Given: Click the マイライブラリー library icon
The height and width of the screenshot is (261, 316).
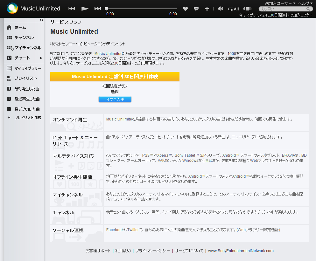Looking at the screenshot, I should pos(9,68).
